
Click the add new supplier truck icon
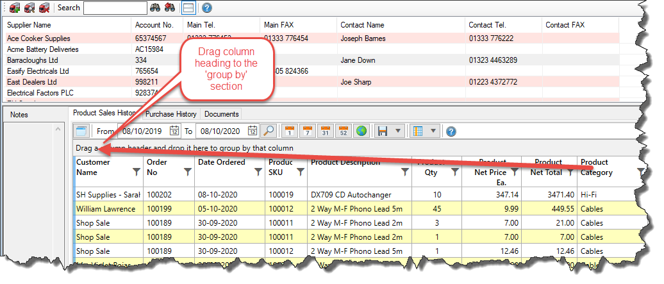(x=15, y=8)
